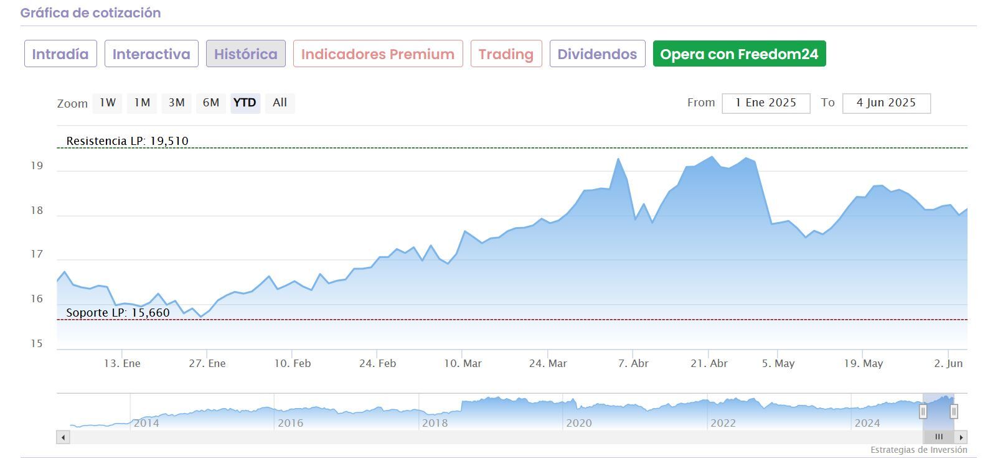Click the scrollbar right arrow button
The height and width of the screenshot is (474, 1003).
(961, 437)
